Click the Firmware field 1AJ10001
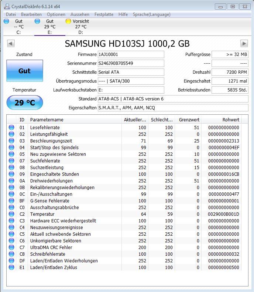254x292 pixels. click(131, 54)
